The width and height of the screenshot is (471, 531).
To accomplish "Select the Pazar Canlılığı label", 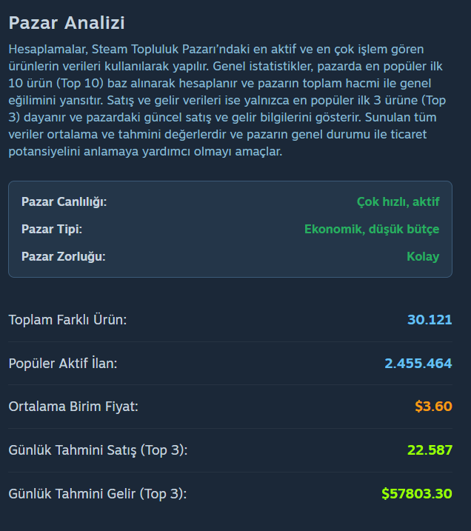I will pyautogui.click(x=64, y=201).
